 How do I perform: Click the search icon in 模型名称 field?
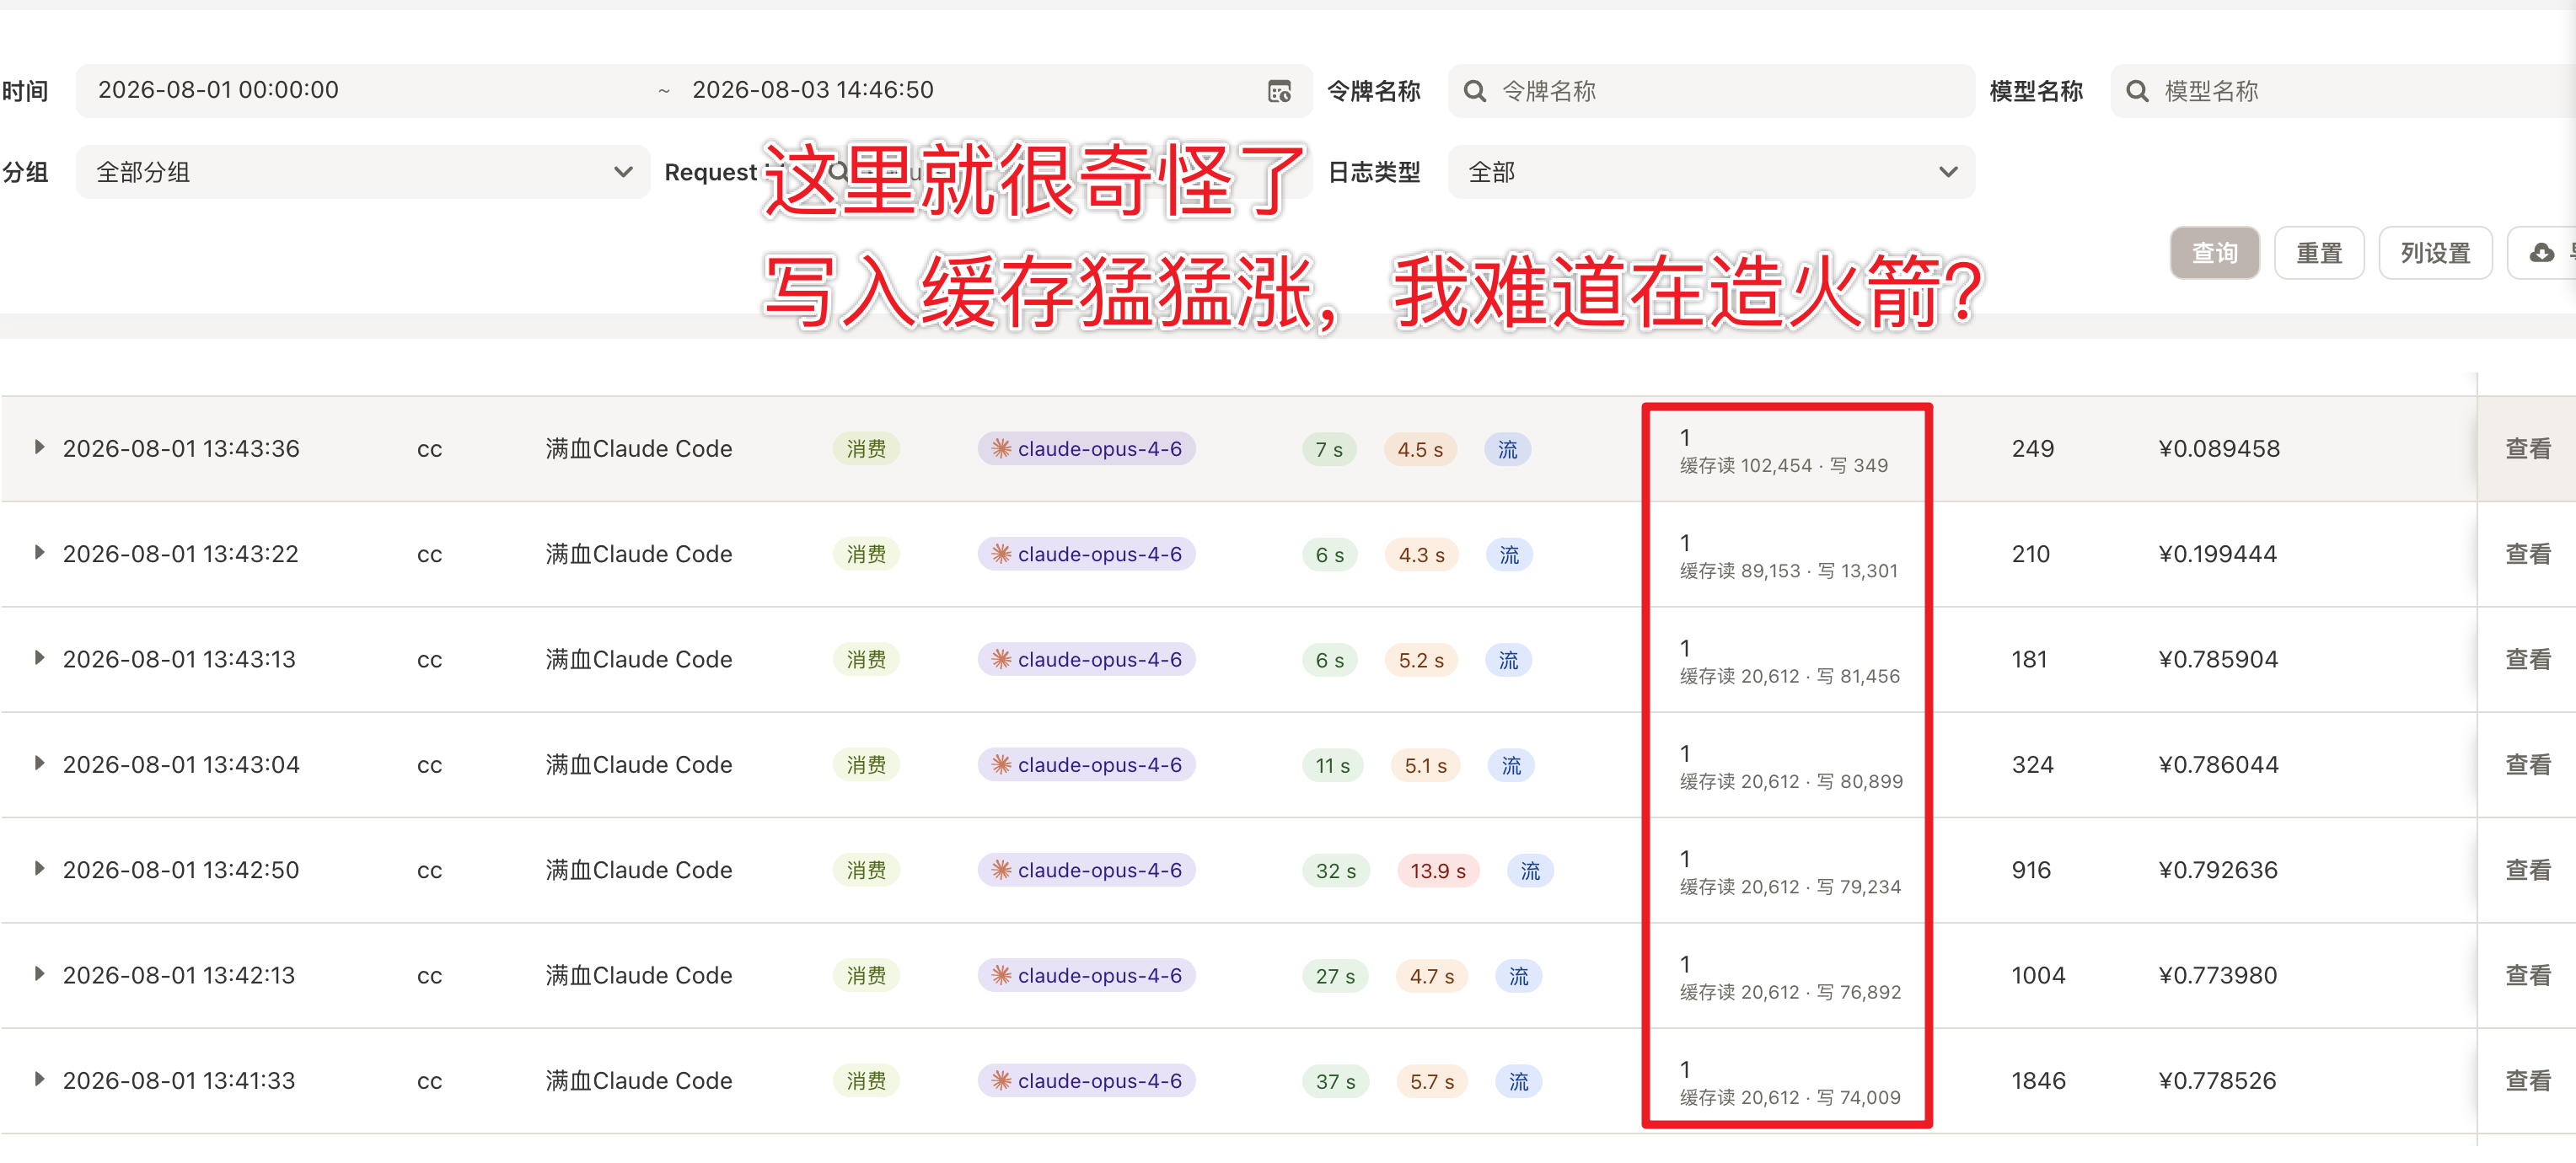pos(2136,91)
